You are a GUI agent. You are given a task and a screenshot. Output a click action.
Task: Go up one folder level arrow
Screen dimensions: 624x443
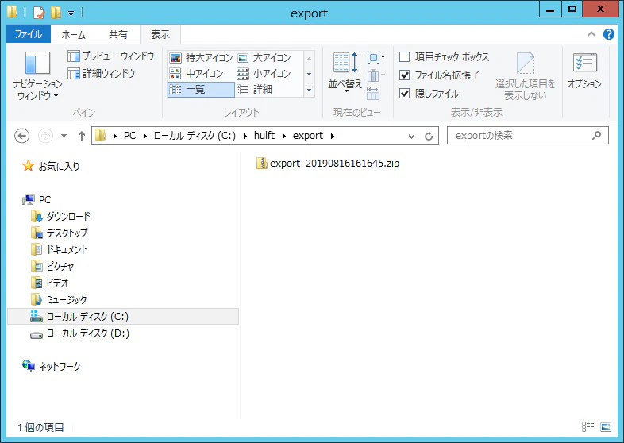coord(82,136)
